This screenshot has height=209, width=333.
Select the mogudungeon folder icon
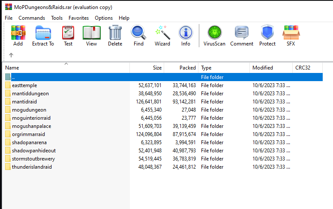(x=8, y=110)
